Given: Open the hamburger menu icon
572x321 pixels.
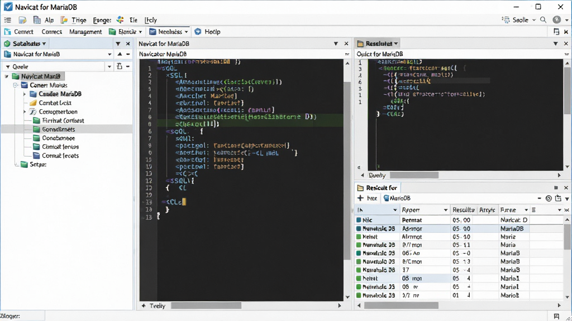Looking at the screenshot, I should pos(7,20).
